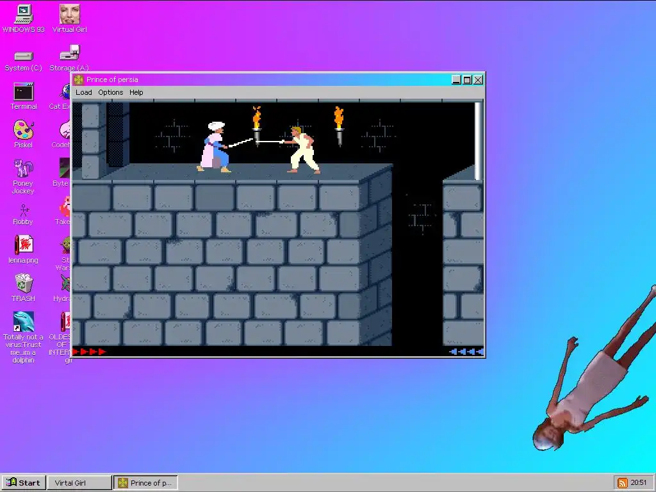656x492 pixels.
Task: Click the Start button
Action: click(x=24, y=483)
